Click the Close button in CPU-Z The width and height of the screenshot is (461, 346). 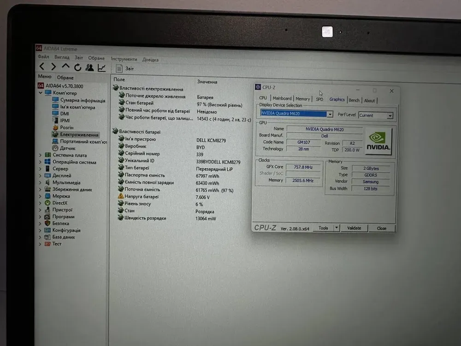382,228
